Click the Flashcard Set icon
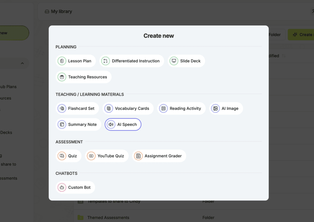Viewport: 314px width, 222px height. point(62,108)
